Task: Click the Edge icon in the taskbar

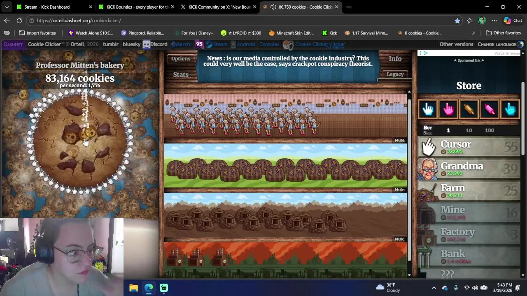Action: click(149, 288)
